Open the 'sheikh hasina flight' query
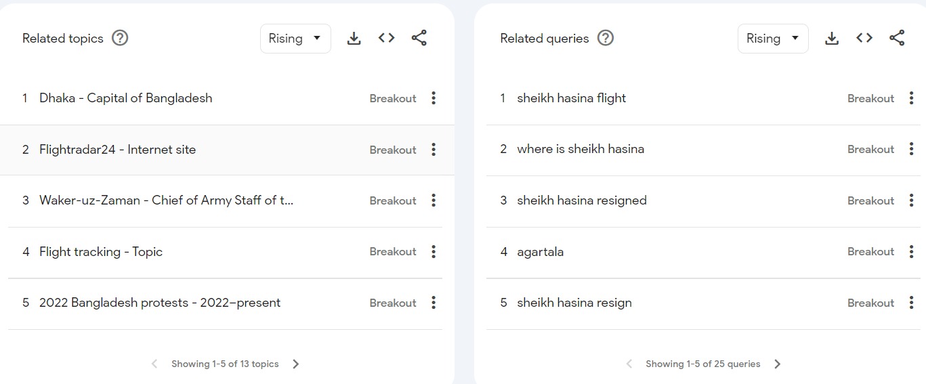 click(571, 98)
